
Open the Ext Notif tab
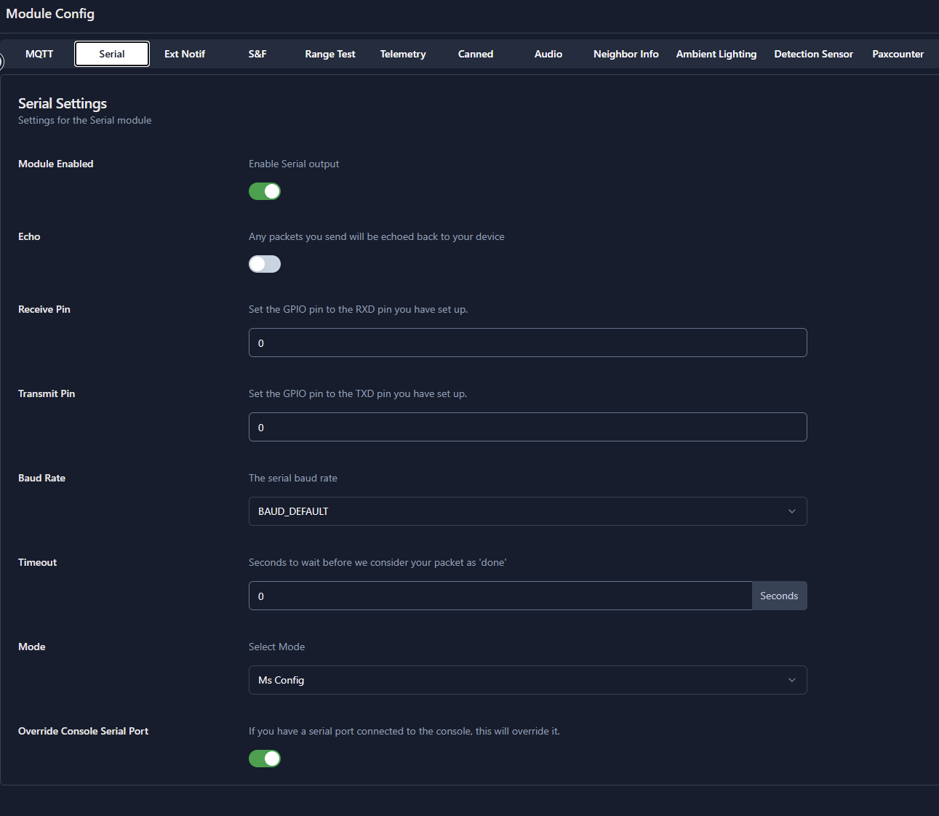pos(185,54)
